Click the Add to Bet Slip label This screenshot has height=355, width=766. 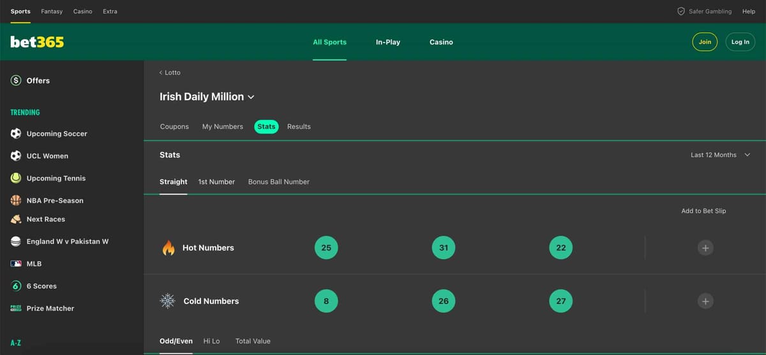(x=703, y=211)
